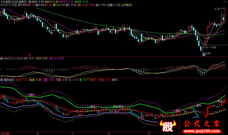Select the 千红制药(日线,前复权) title text
The image size is (228, 135).
pos(14,2)
